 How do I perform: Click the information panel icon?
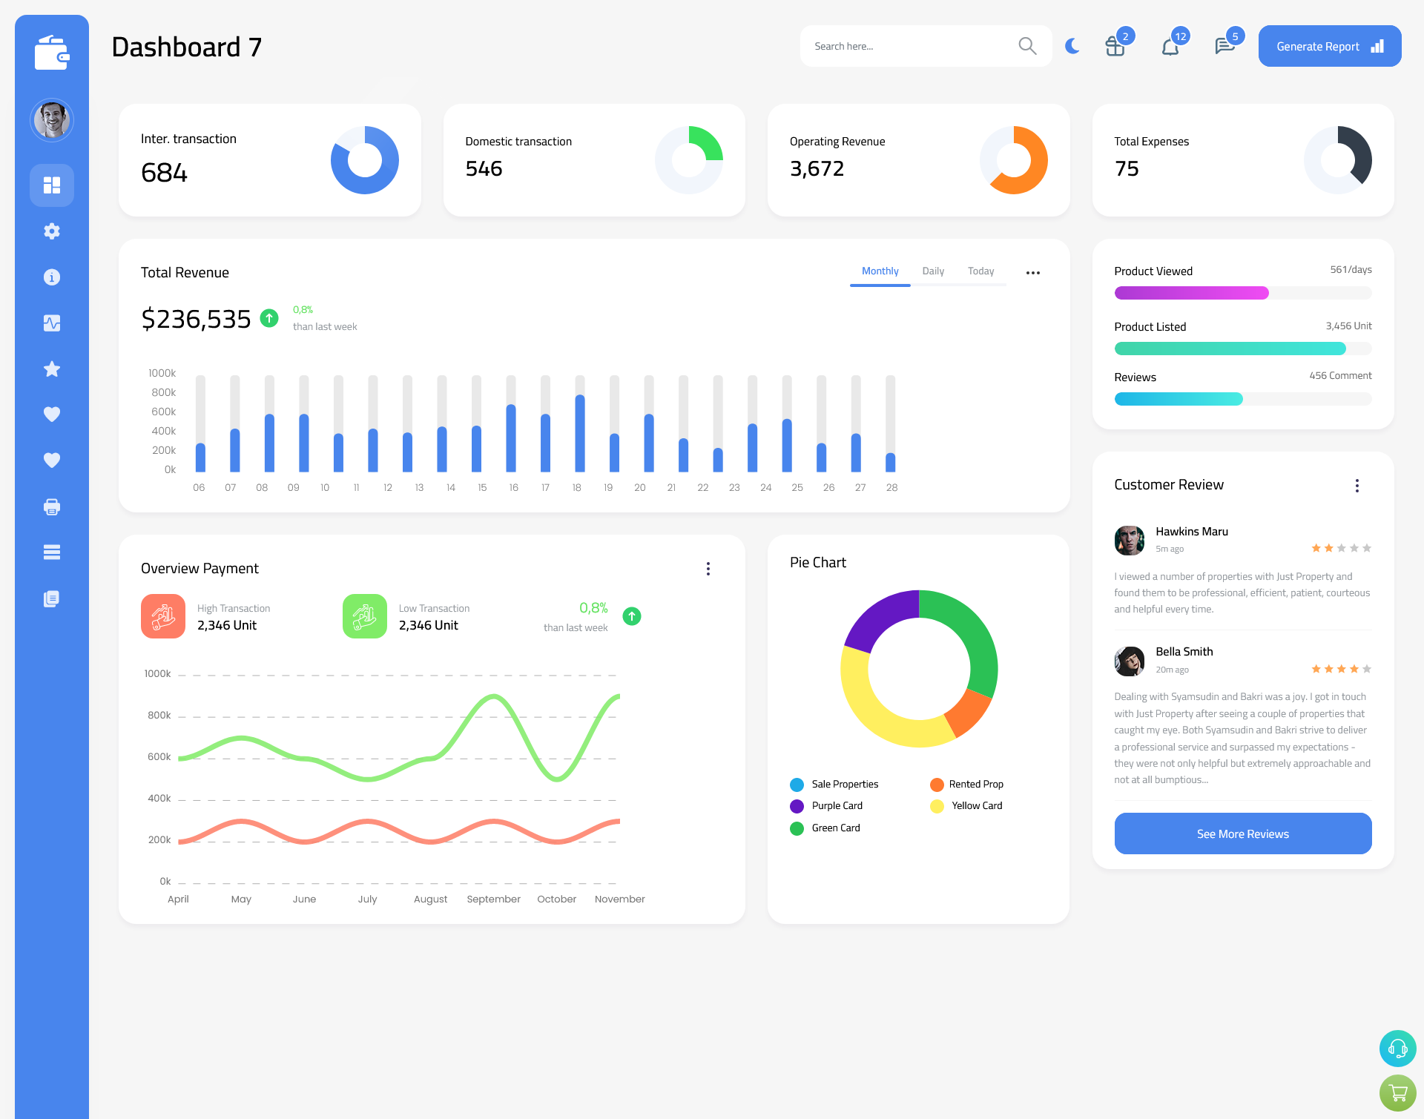pos(51,277)
